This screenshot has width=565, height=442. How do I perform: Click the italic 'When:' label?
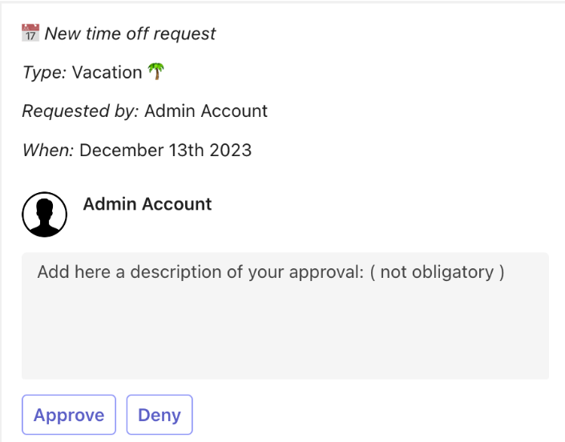click(x=48, y=149)
